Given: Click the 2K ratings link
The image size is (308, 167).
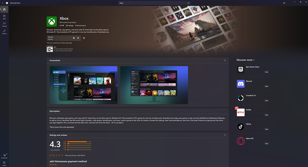Looking at the screenshot, I should click(x=70, y=26).
